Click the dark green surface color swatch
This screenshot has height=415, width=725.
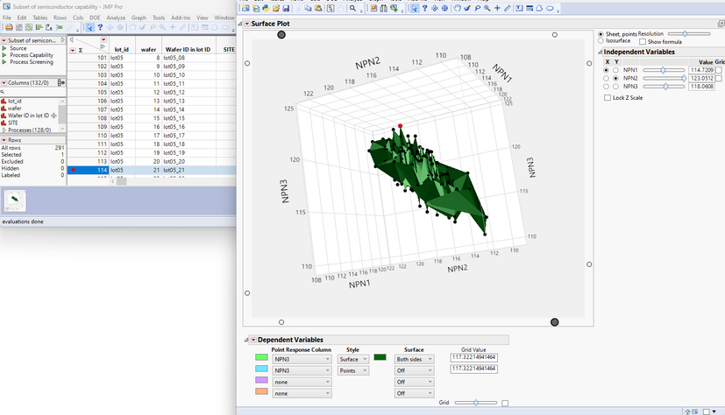pyautogui.click(x=380, y=357)
